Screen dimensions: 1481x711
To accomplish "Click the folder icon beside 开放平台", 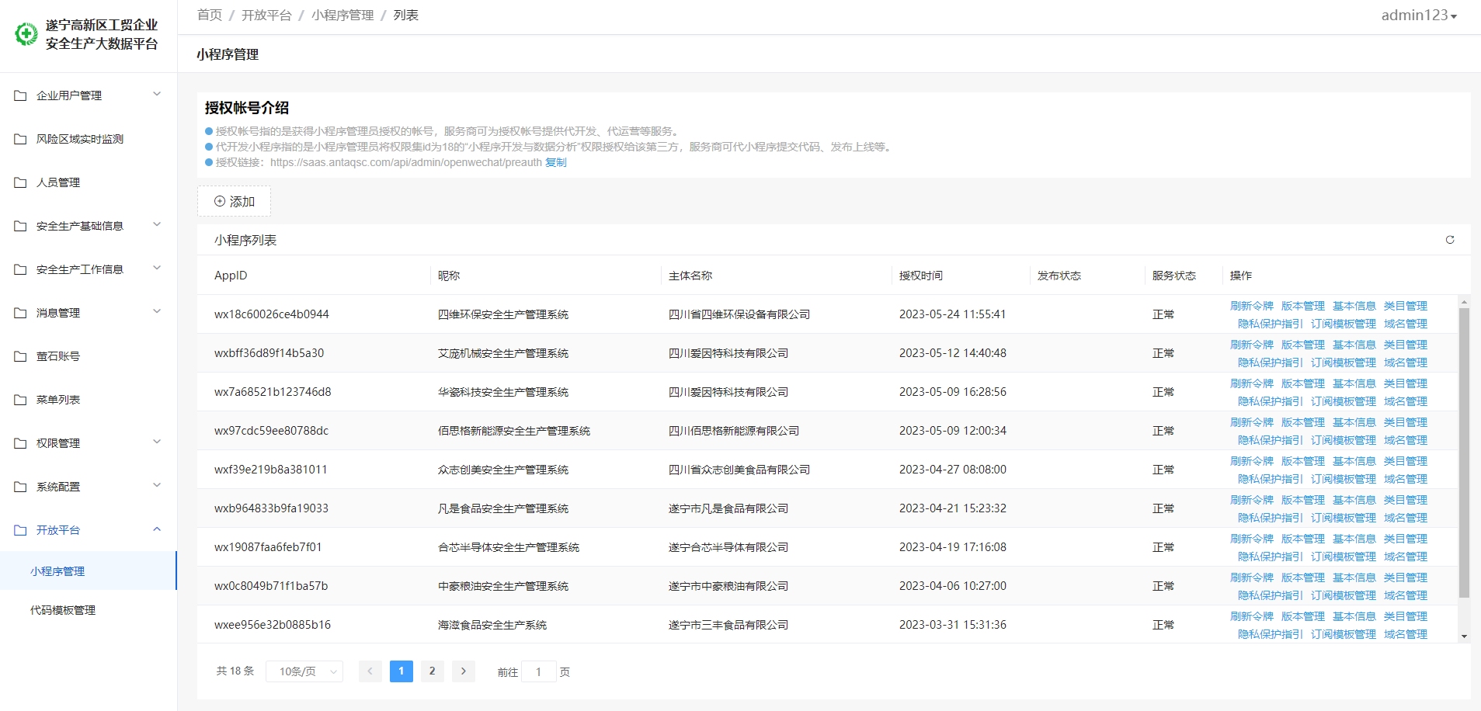I will click(x=20, y=530).
